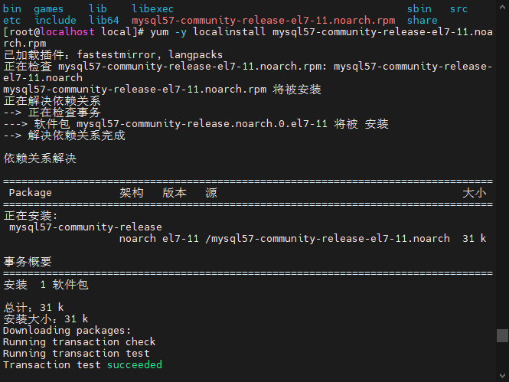The width and height of the screenshot is (509, 382).
Task: Click the '架构' column header
Action: 131,193
